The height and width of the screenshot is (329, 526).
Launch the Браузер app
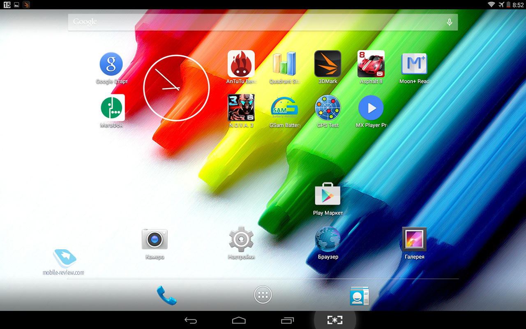point(328,239)
